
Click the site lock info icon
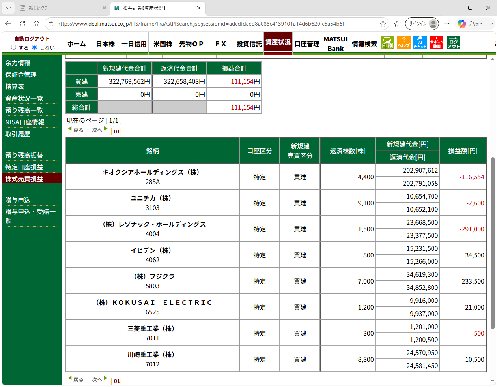(51, 24)
